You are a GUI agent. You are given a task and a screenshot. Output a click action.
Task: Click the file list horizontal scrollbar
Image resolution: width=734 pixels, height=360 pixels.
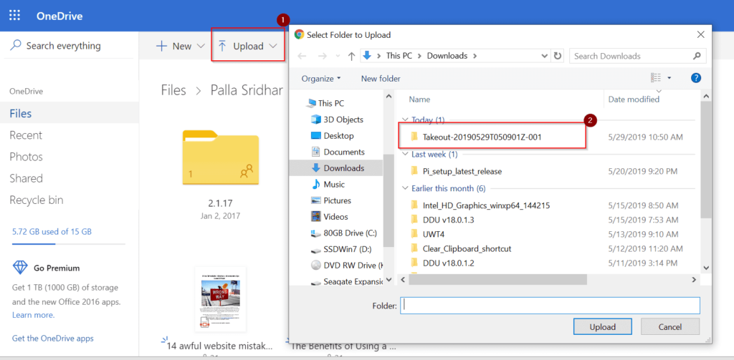click(497, 279)
